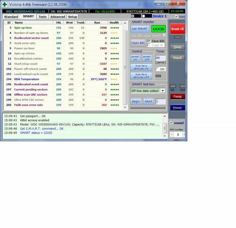This screenshot has height=228, width=236.
Task: Click the Passp passport button
Action: (x=177, y=96)
